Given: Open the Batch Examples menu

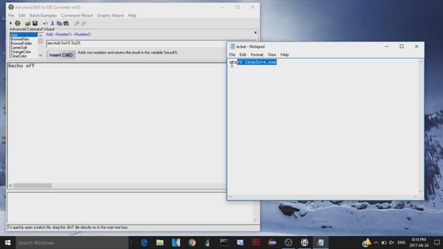Looking at the screenshot, I should [x=43, y=15].
